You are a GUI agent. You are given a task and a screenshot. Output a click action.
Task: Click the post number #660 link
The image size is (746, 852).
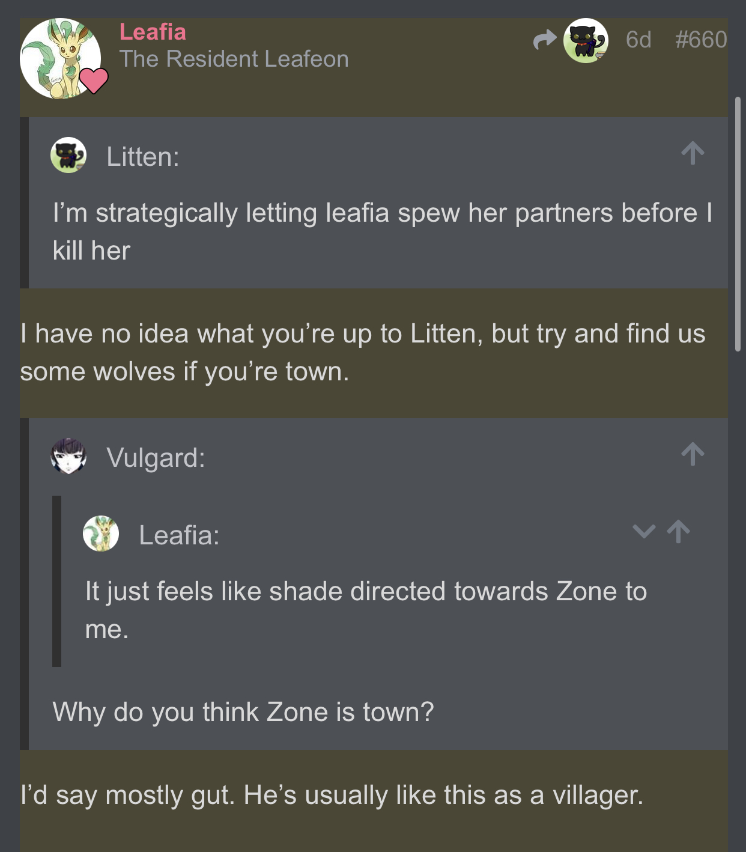(701, 40)
